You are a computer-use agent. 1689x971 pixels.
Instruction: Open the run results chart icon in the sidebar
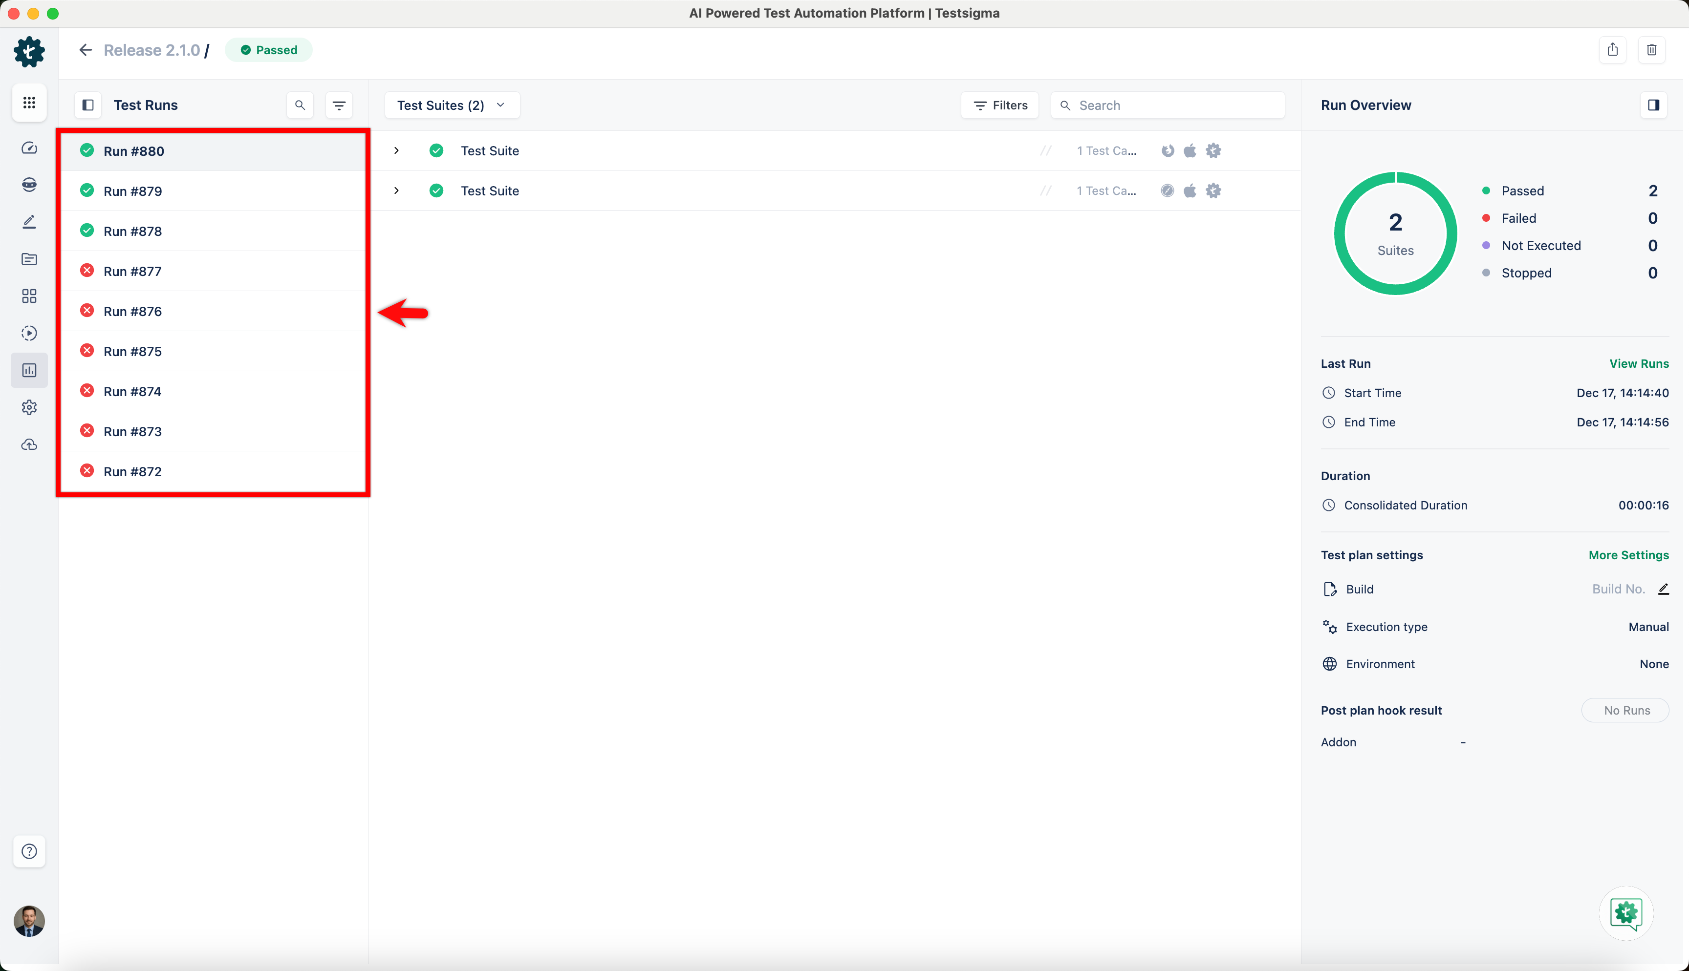(x=29, y=370)
